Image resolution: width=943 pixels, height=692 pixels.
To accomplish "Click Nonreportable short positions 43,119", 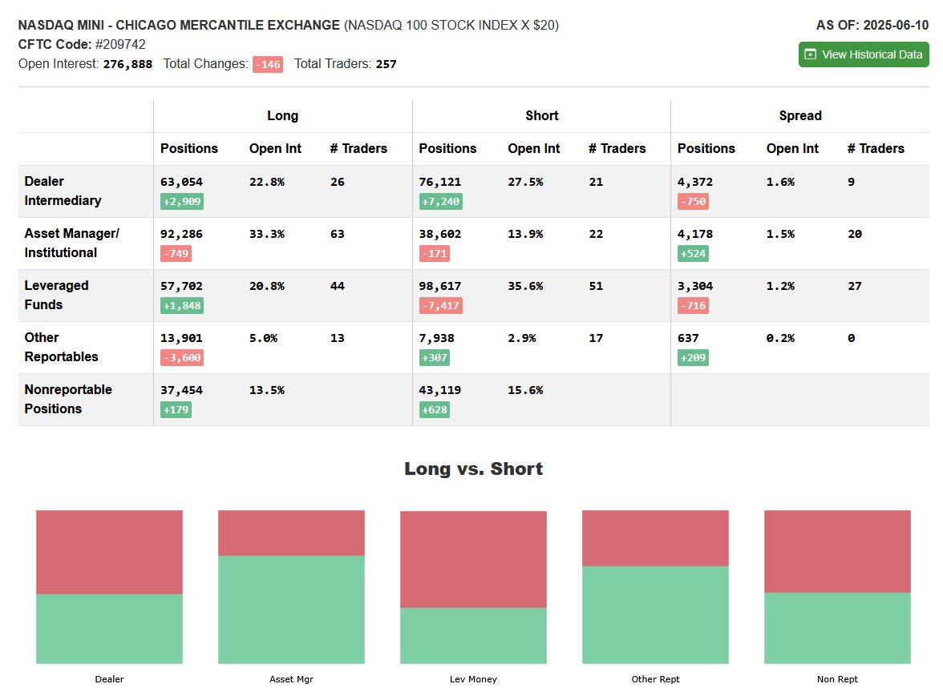I will pos(440,391).
